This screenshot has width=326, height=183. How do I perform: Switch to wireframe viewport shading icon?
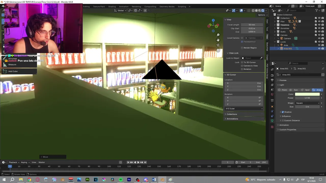(253, 10)
